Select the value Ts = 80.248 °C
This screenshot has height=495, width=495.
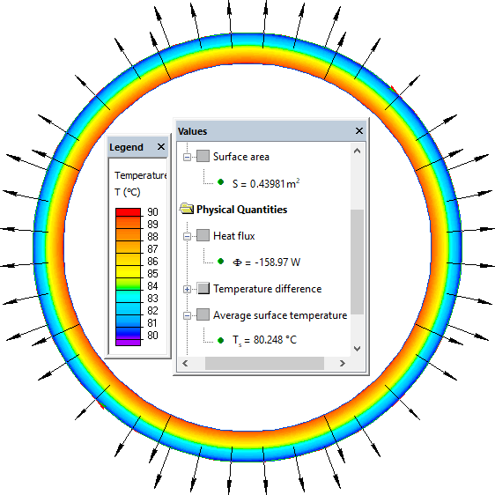pos(264,340)
